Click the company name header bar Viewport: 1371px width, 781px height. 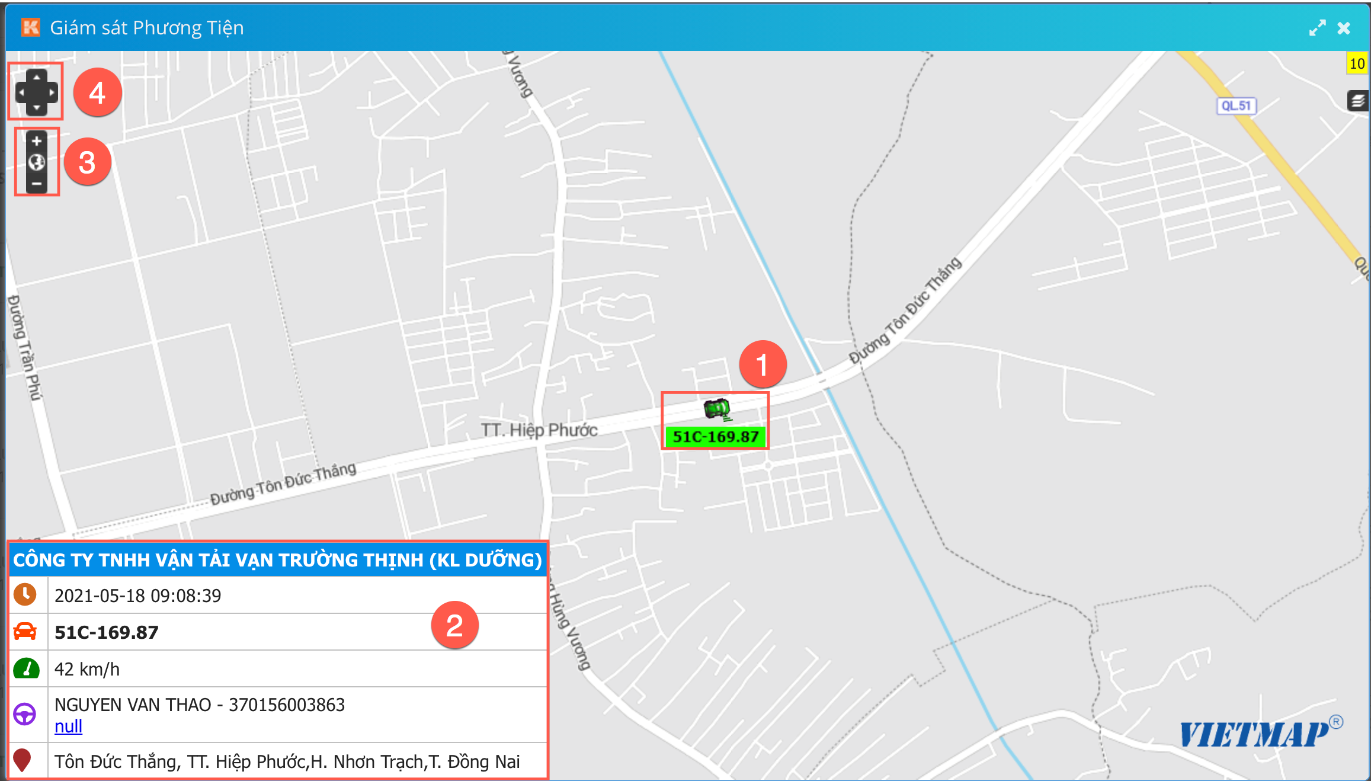(x=277, y=560)
